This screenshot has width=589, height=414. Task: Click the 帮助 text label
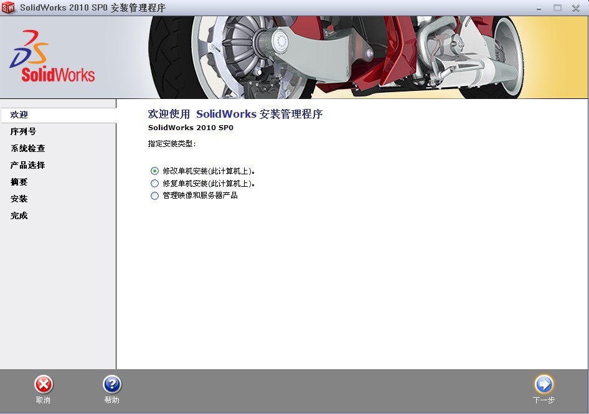[x=112, y=400]
